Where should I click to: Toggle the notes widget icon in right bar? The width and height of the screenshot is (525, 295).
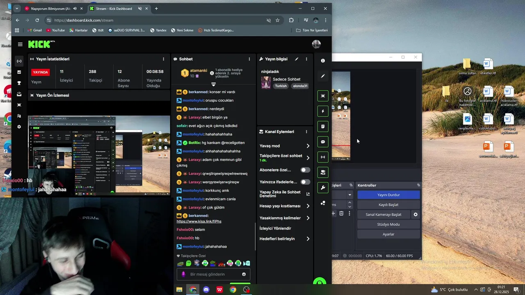point(323,127)
